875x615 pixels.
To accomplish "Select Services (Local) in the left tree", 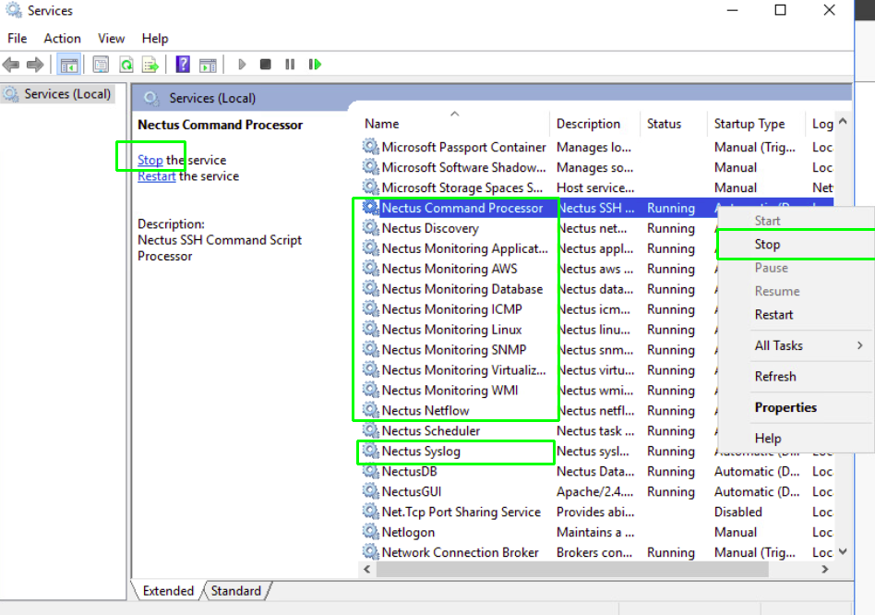I will [66, 94].
